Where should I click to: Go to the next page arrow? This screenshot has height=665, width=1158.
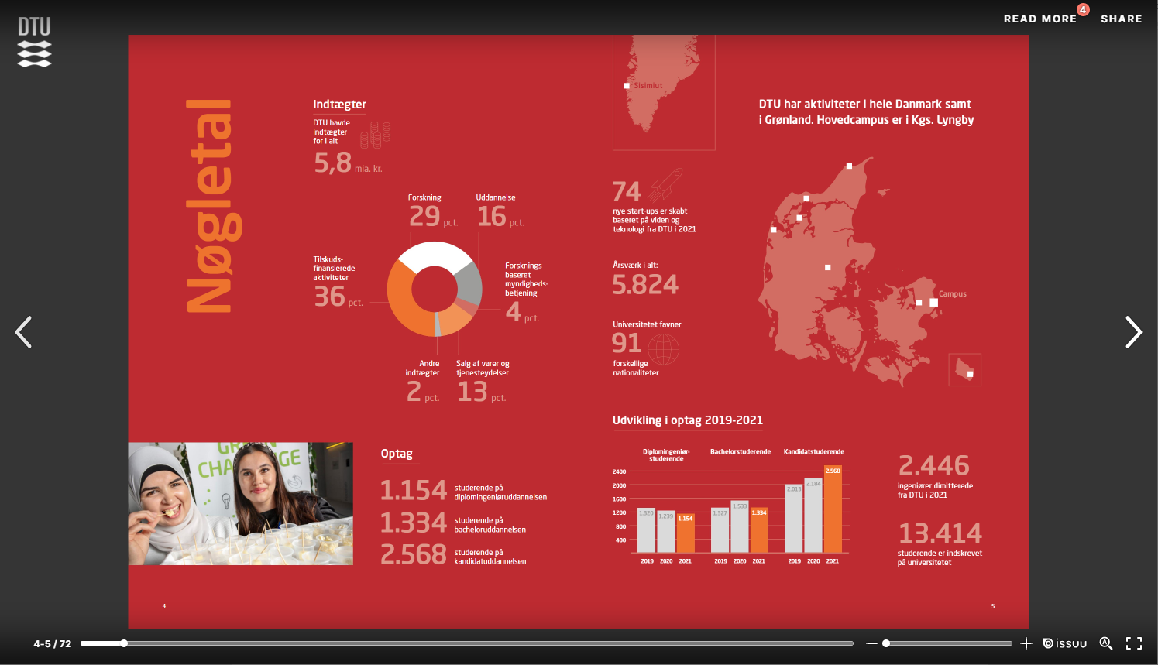tap(1133, 332)
